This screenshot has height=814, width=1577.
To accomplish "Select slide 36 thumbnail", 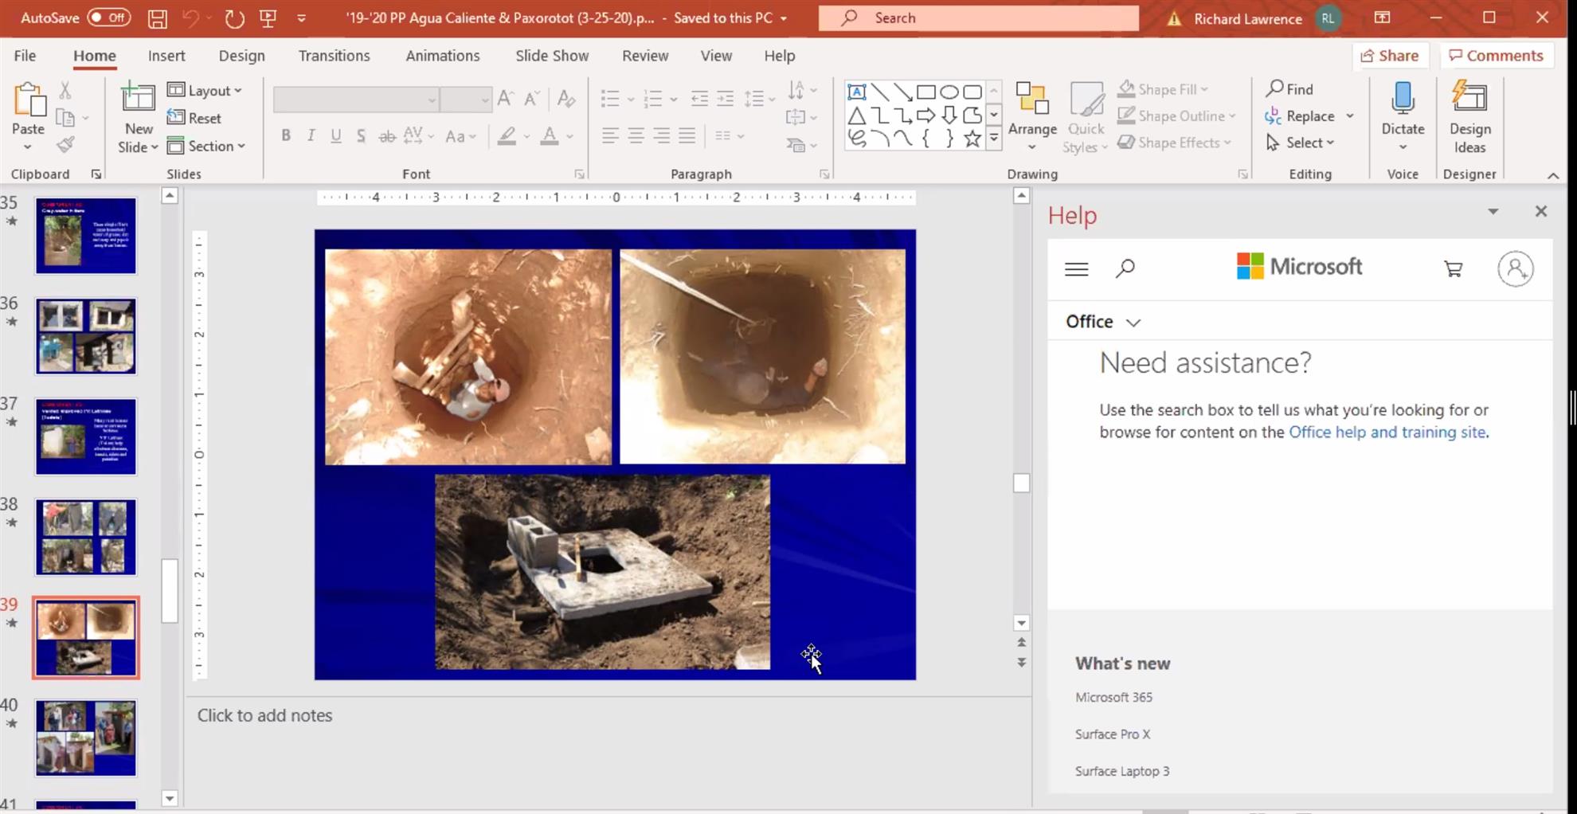I will coord(86,336).
